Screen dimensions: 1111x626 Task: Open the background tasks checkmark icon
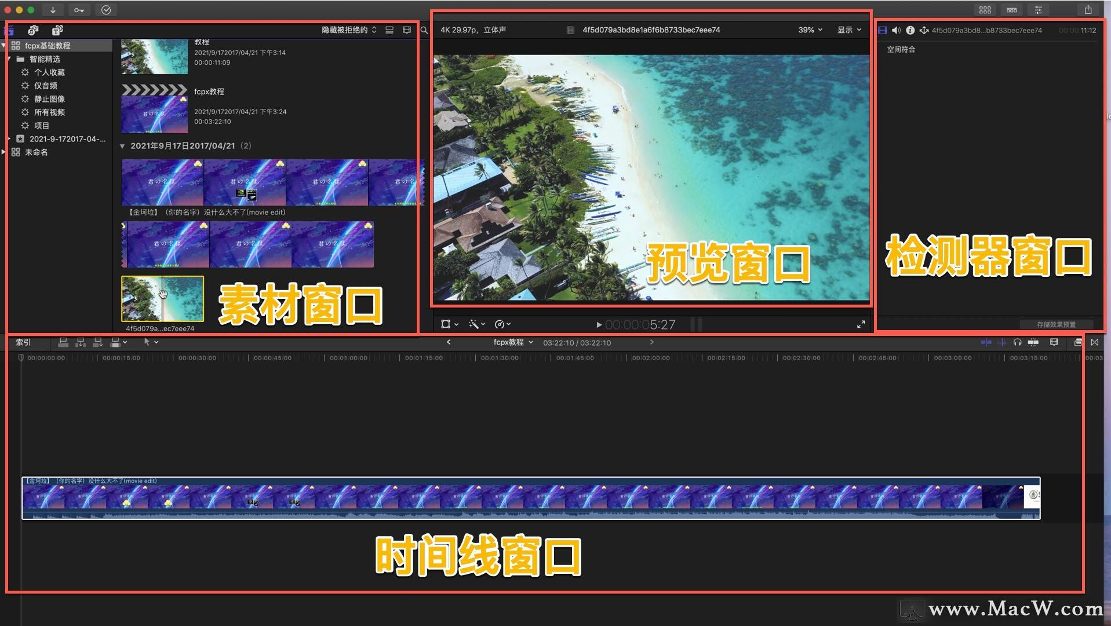pos(106,10)
